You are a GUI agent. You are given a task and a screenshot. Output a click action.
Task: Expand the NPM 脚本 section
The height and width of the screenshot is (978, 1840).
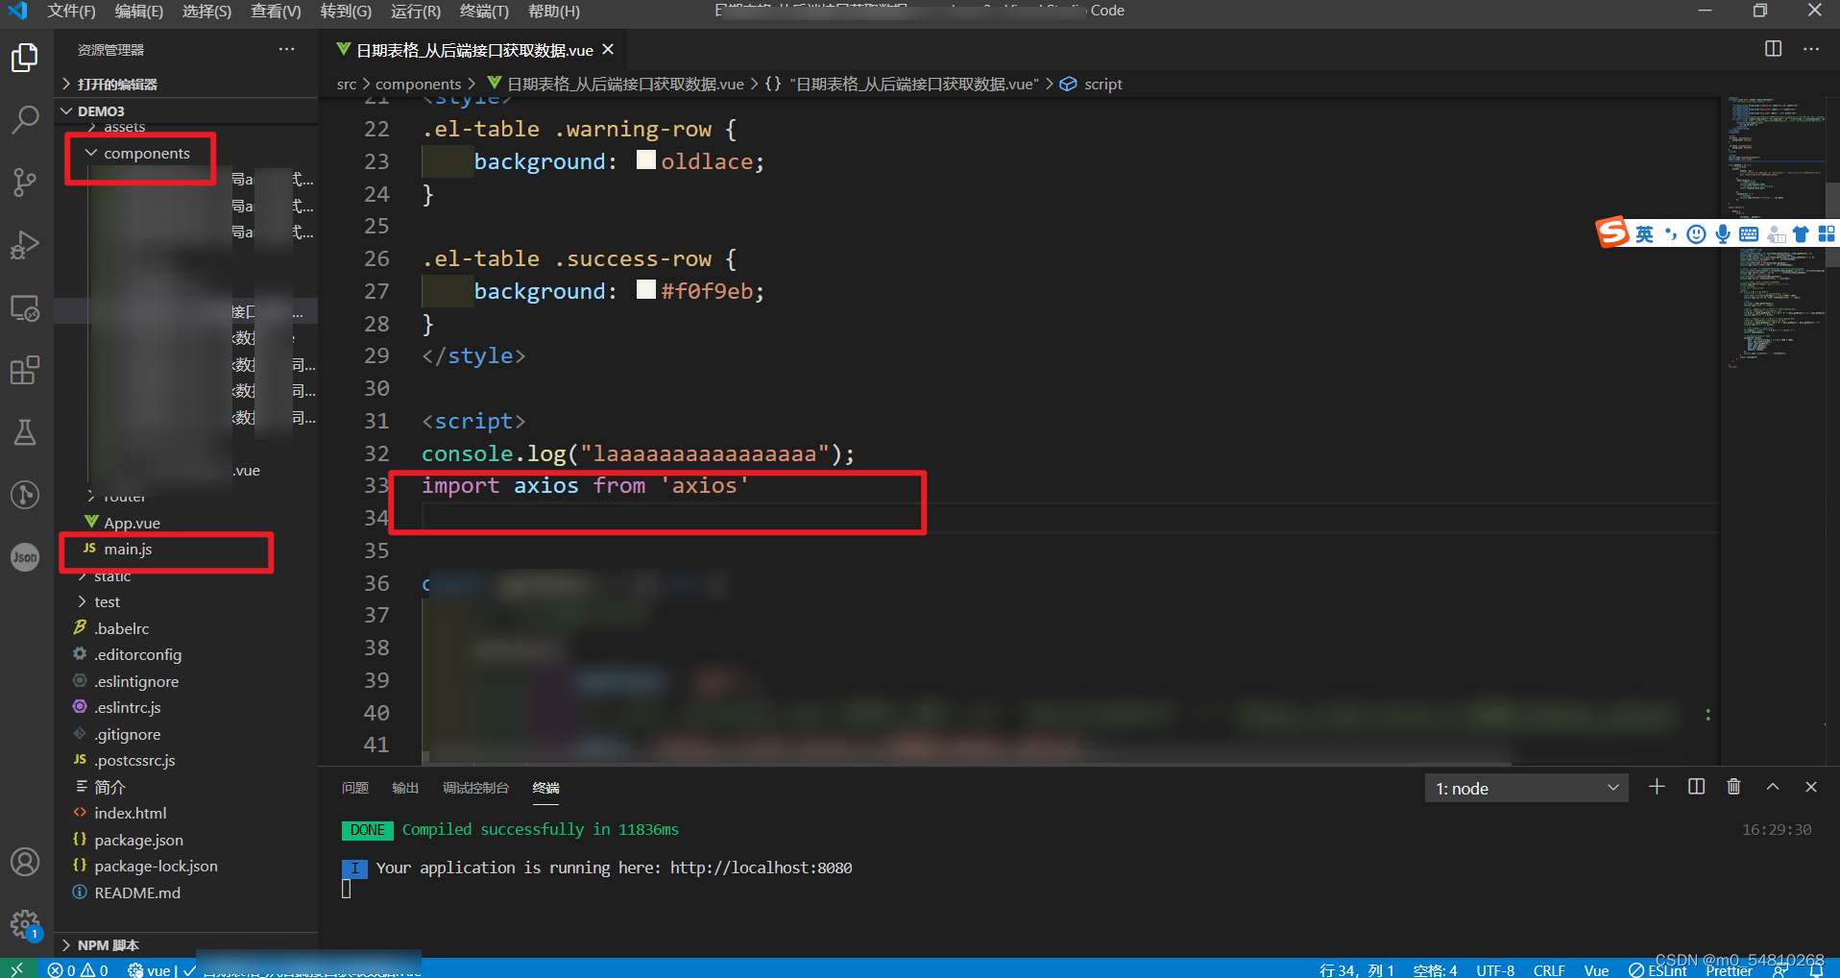click(x=186, y=944)
